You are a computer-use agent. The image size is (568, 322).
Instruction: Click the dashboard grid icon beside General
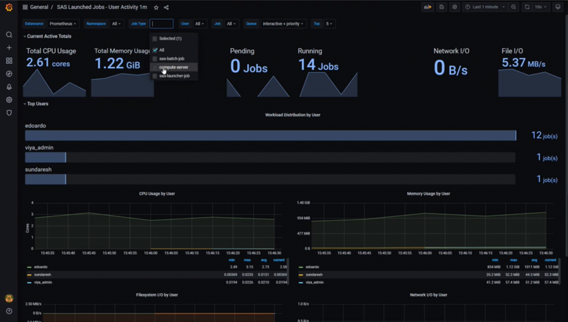click(x=25, y=7)
